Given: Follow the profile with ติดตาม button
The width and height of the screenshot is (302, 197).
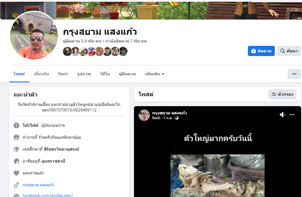Looking at the screenshot, I should [x=261, y=51].
